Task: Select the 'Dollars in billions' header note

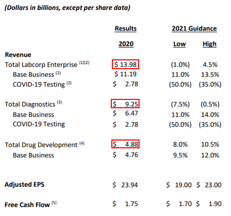Action: 67,8
